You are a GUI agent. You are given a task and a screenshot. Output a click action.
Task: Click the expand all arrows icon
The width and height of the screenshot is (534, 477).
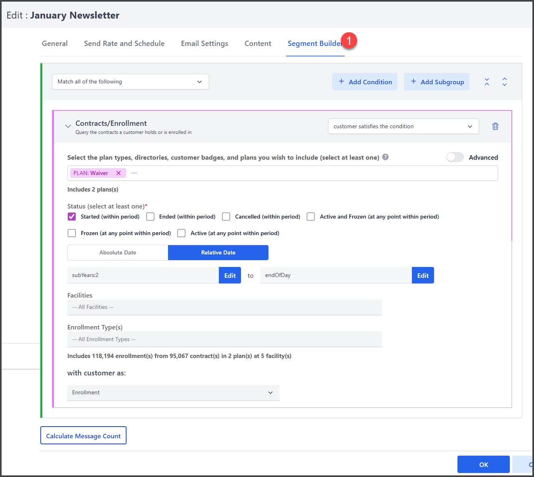coord(505,82)
